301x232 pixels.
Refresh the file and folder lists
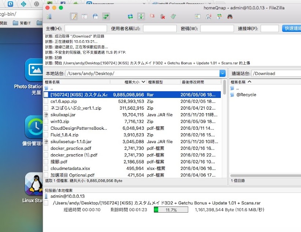131,17
